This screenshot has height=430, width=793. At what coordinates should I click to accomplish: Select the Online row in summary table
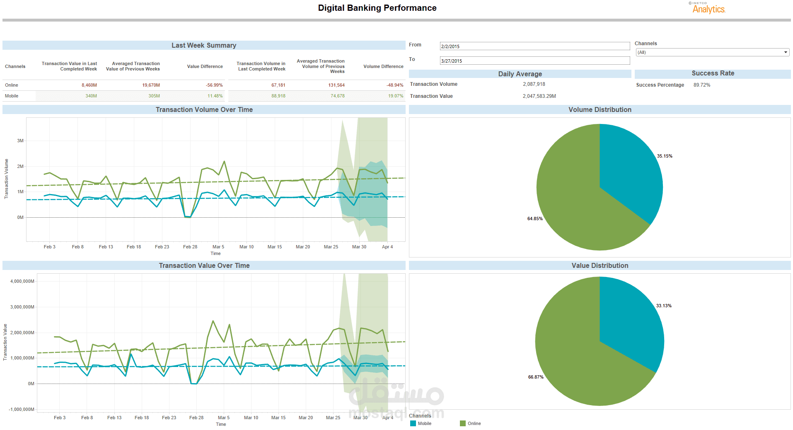click(x=204, y=85)
